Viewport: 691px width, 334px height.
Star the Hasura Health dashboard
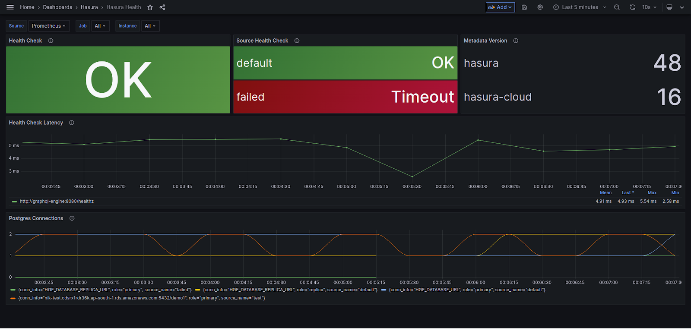point(150,7)
